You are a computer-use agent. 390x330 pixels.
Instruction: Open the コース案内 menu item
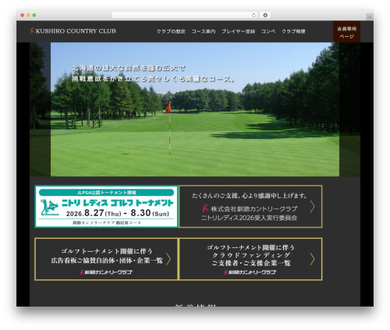[204, 31]
